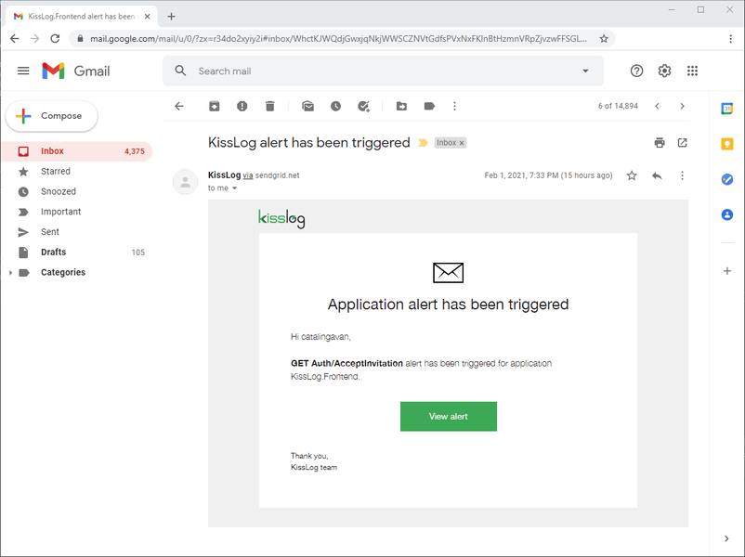Archive the KissLog alert email
This screenshot has height=557, width=745.
click(x=214, y=106)
